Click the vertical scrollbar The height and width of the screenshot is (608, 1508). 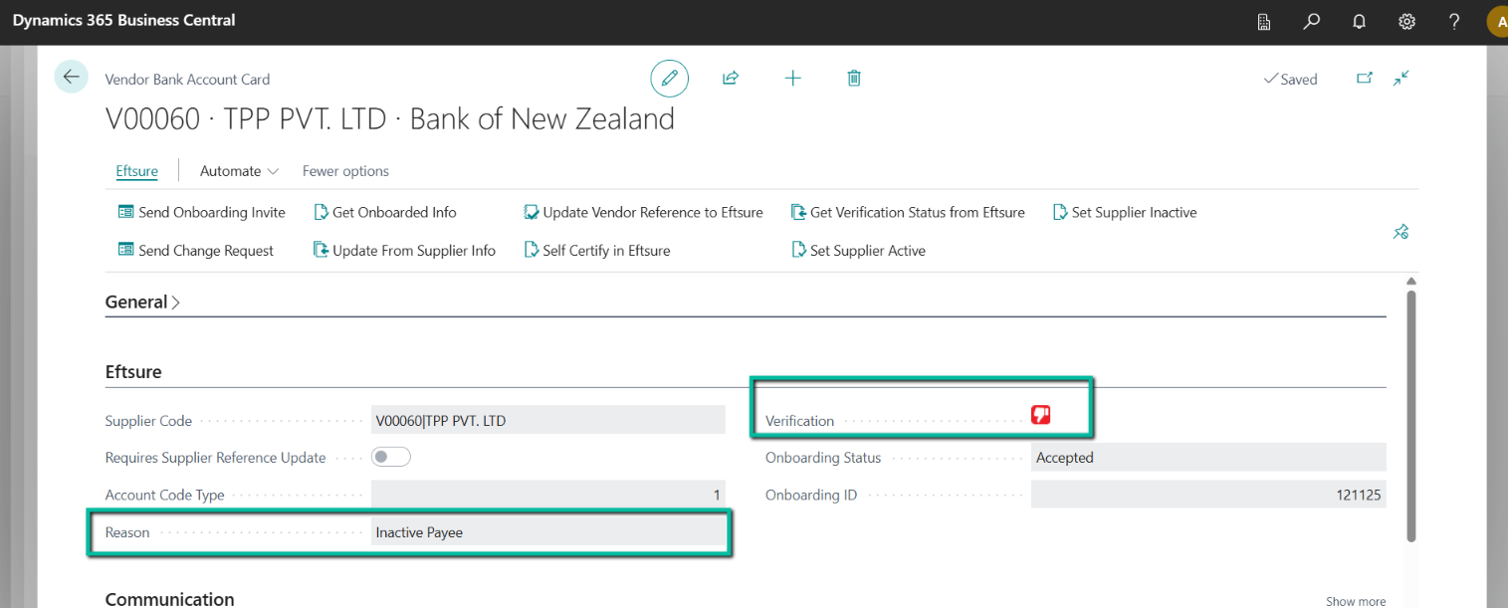click(1410, 415)
